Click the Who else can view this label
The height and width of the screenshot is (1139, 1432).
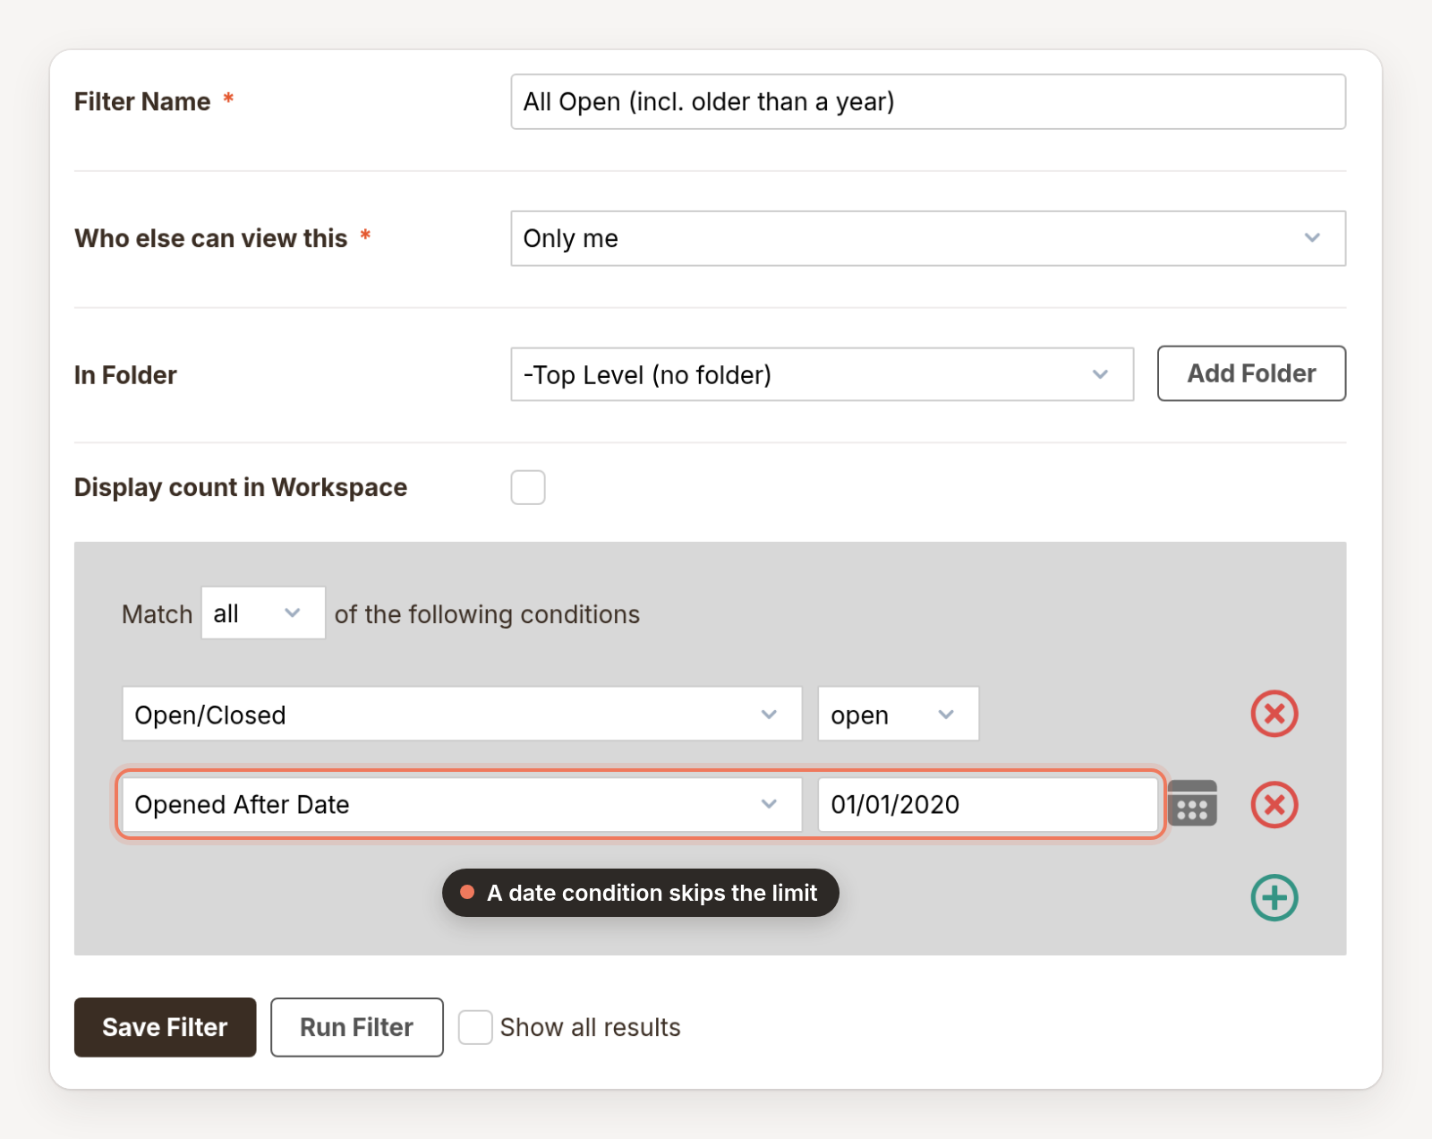pyautogui.click(x=211, y=238)
